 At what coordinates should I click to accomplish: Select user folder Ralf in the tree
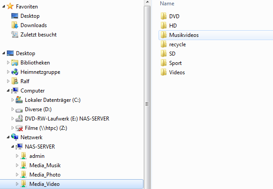[25, 81]
